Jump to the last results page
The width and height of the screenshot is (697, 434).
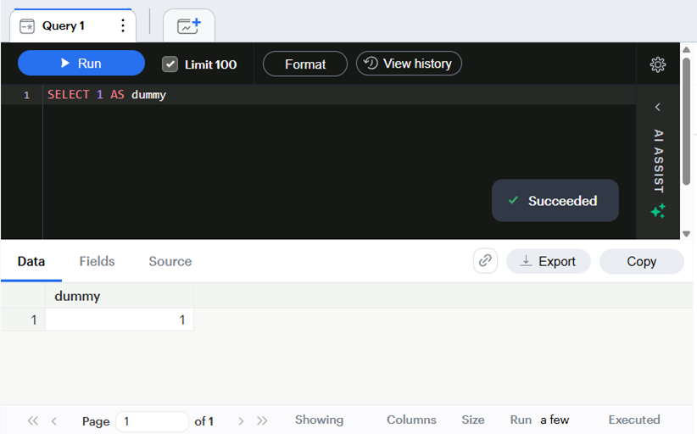(x=262, y=420)
